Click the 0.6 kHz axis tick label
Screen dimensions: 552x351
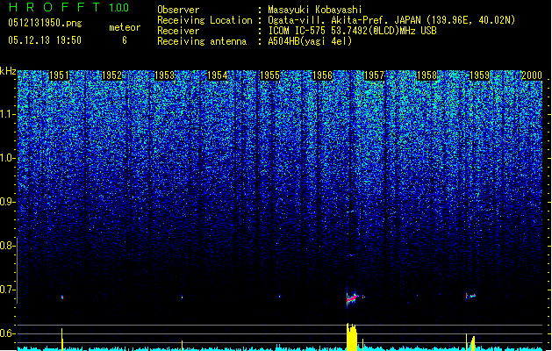[8, 333]
